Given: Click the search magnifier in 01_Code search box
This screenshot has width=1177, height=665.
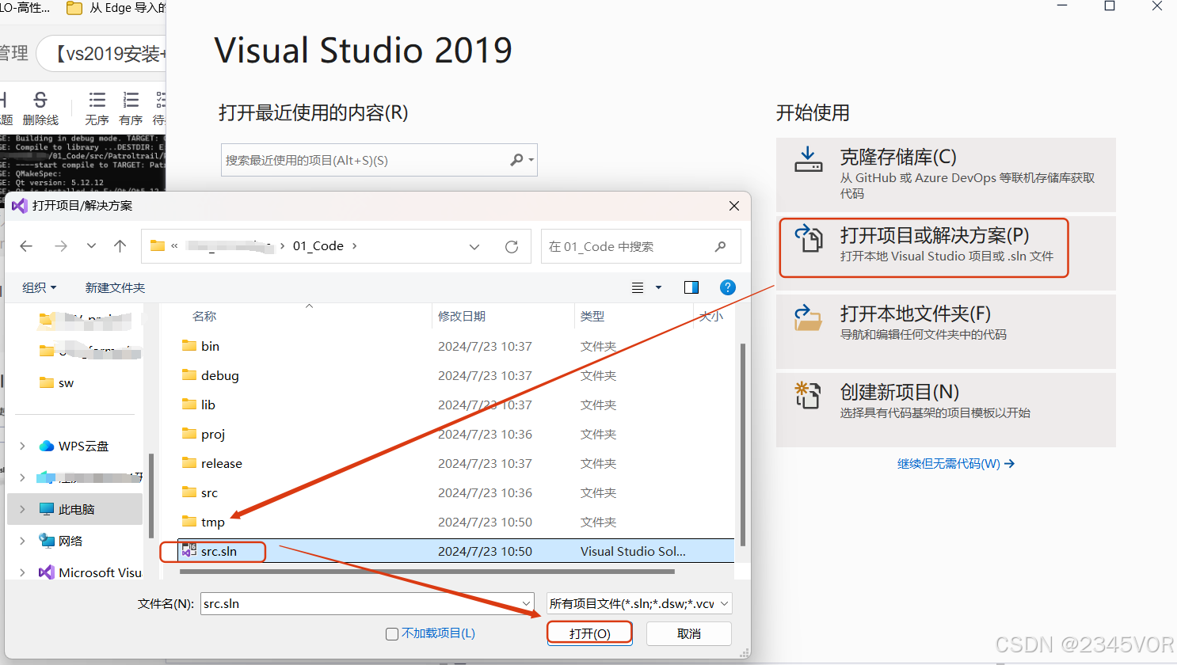Looking at the screenshot, I should 720,246.
